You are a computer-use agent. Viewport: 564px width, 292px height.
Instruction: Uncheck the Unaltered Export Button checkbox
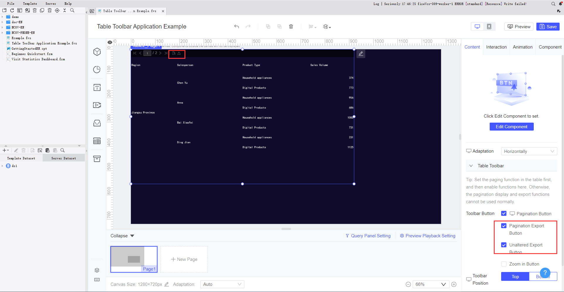pos(504,245)
